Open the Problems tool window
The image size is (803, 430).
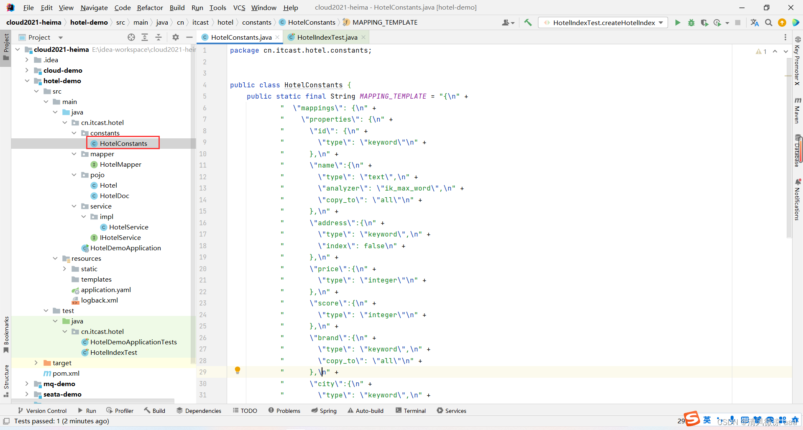pos(284,411)
